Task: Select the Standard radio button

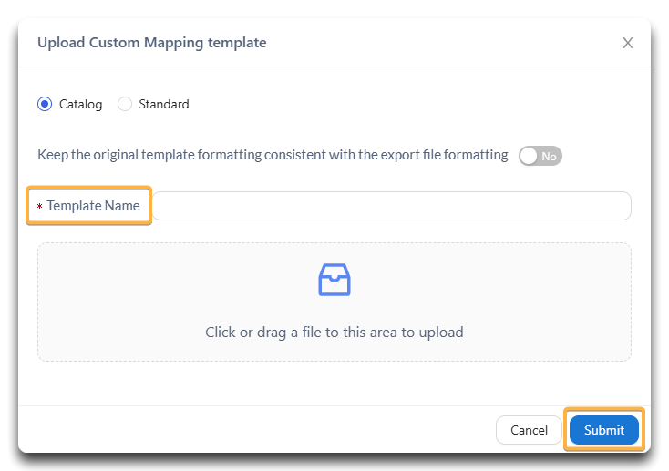Action: point(125,104)
